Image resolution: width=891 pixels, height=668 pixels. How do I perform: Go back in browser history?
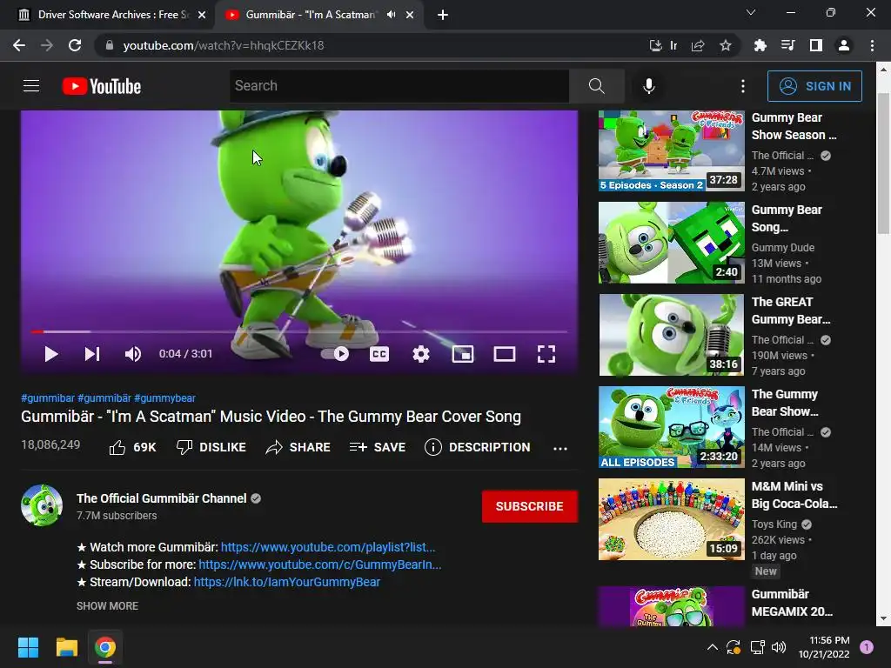coord(19,45)
